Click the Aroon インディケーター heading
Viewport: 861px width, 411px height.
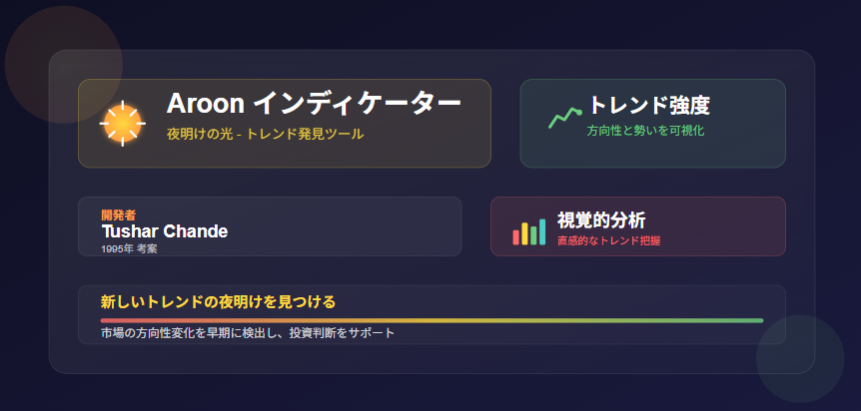click(x=314, y=103)
